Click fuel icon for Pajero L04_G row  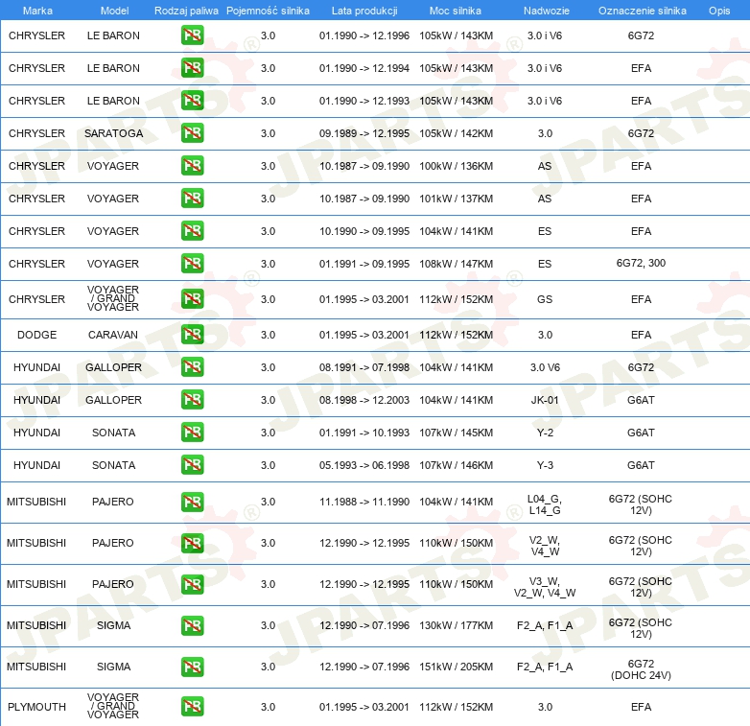coord(192,502)
